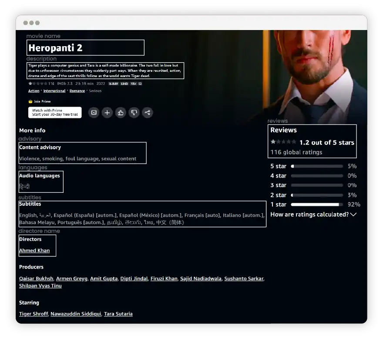Click the 3 star rating bar
The image size is (383, 339).
[x=317, y=185]
